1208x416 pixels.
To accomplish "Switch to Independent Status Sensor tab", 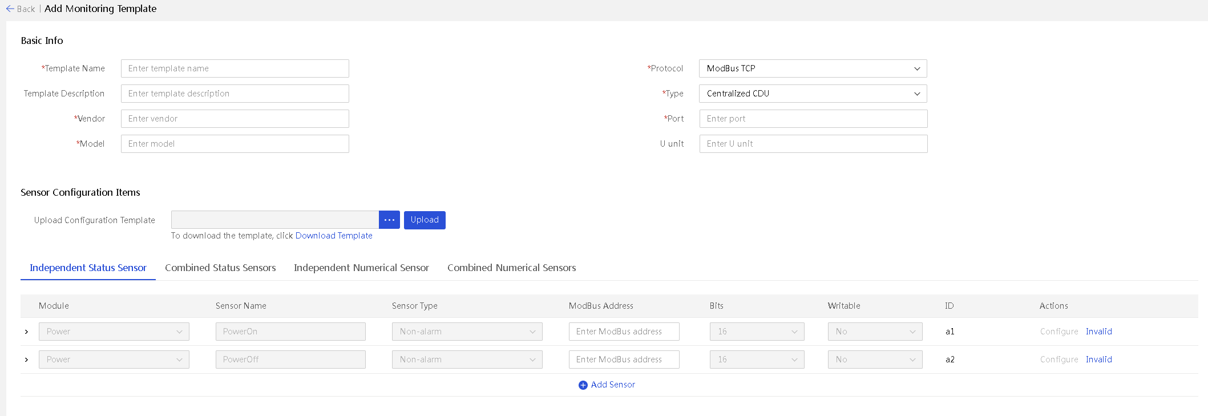I will 88,268.
